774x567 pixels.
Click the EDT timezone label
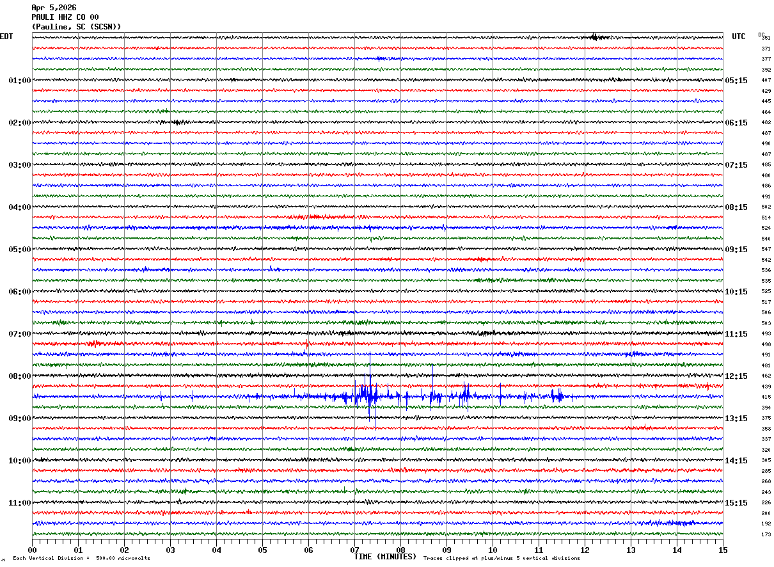tap(6, 36)
